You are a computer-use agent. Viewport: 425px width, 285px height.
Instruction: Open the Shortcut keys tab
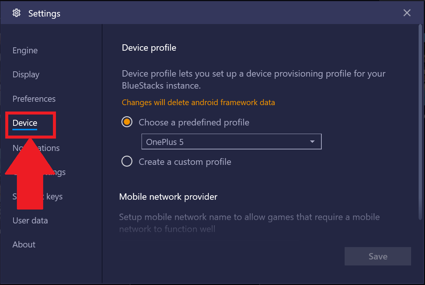click(38, 196)
